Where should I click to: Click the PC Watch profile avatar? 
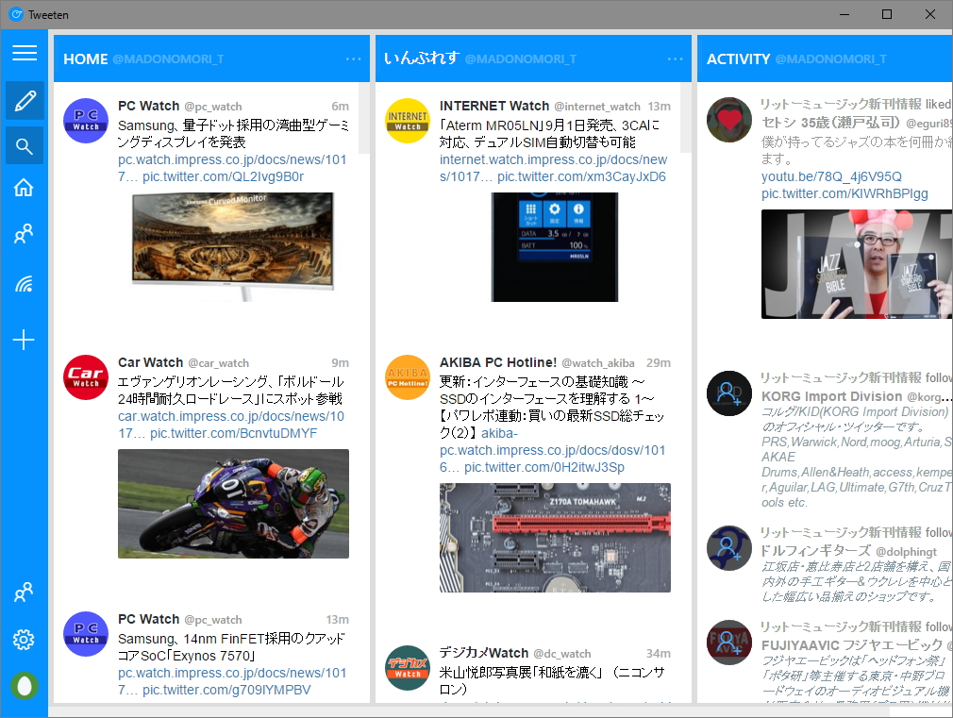[86, 120]
